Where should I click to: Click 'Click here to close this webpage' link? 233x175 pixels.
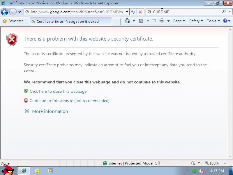59,91
